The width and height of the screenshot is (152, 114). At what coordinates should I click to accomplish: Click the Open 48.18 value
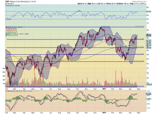pos(82,4)
